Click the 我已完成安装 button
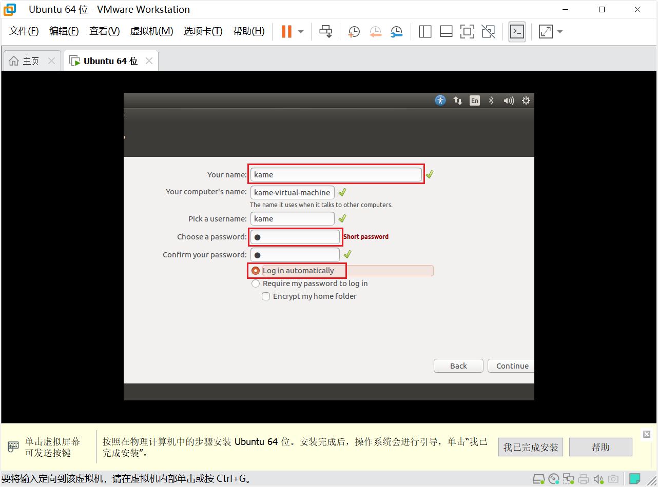Viewport: 658px width, 487px height. click(531, 447)
